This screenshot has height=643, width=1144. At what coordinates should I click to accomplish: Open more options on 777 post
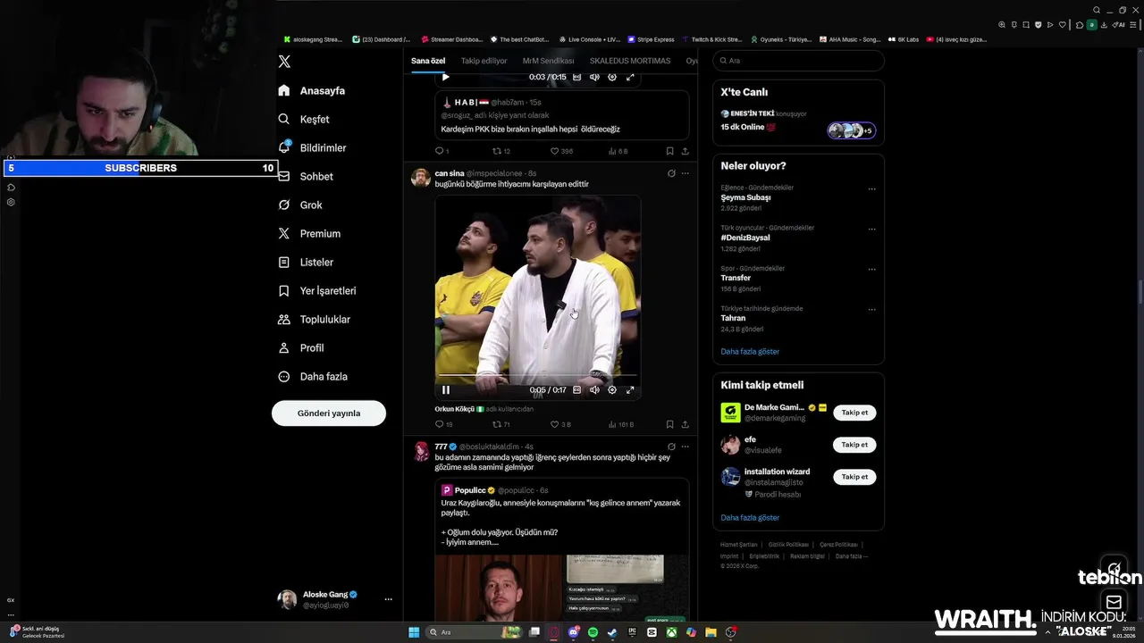(x=686, y=447)
